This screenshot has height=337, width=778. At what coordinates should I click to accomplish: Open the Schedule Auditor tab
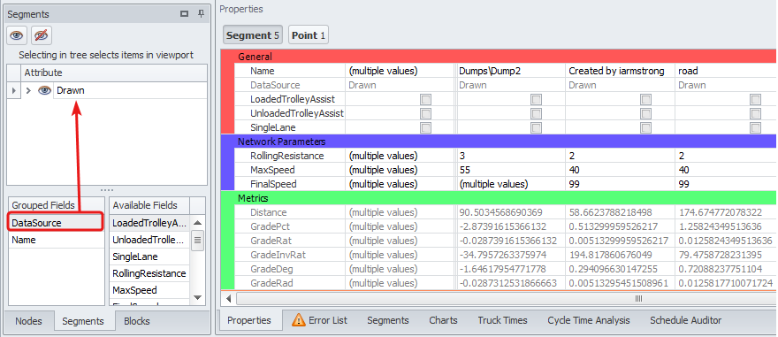pyautogui.click(x=686, y=320)
